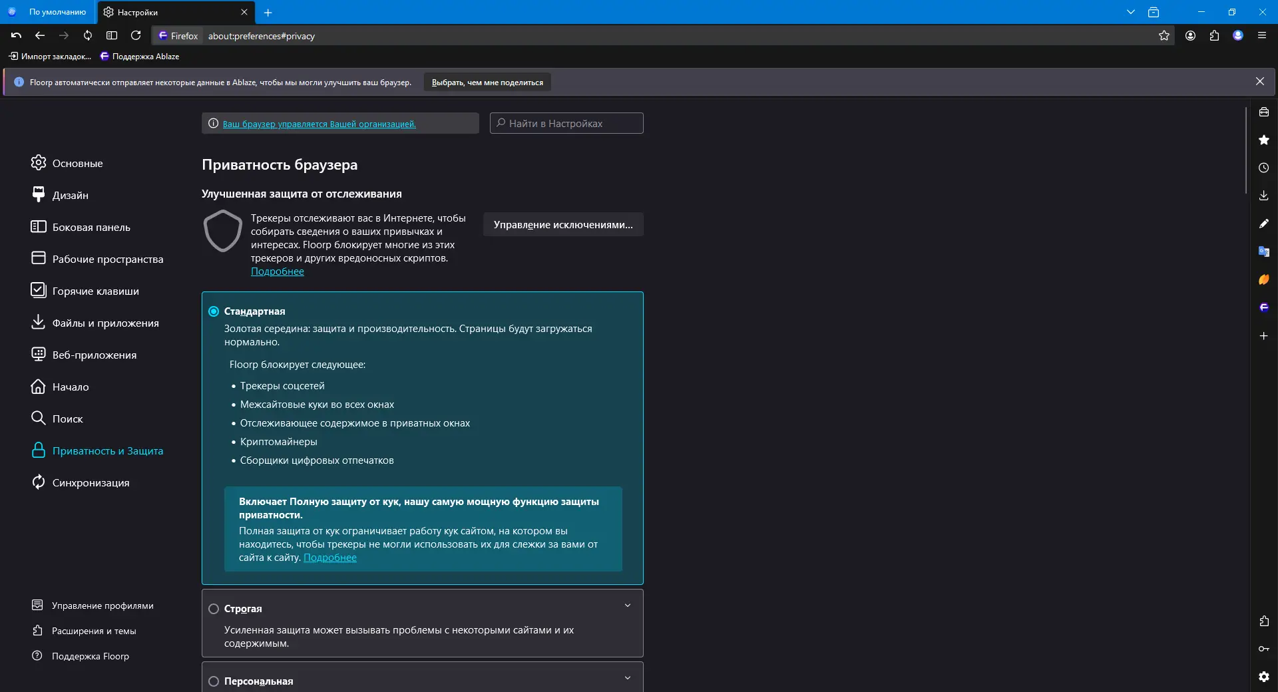Open the Floorp logo panel in right sidebar
This screenshot has width=1278, height=692.
click(1264, 308)
